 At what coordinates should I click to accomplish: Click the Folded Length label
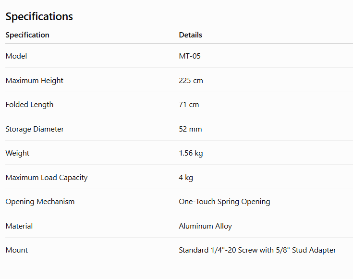29,105
